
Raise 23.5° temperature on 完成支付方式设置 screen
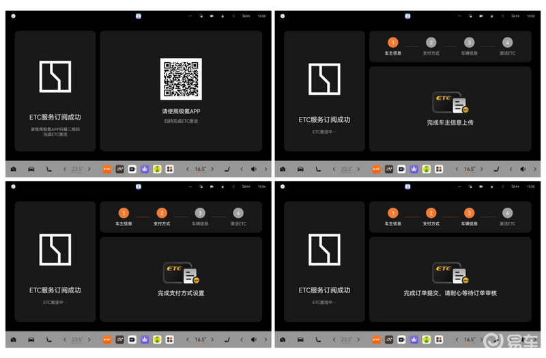tap(89, 340)
